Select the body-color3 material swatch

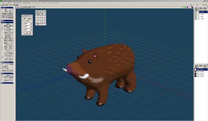[195, 74]
